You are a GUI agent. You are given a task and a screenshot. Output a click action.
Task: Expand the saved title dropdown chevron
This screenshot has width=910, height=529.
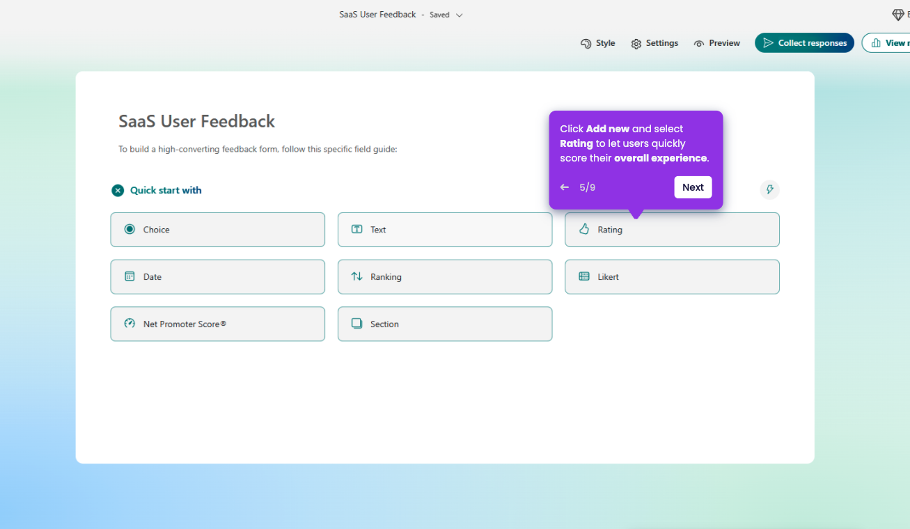[x=459, y=15]
